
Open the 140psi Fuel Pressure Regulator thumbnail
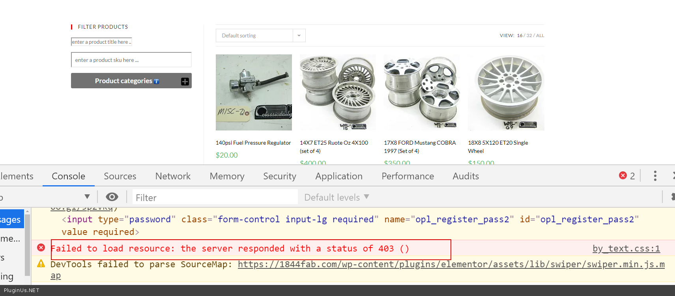tap(254, 92)
